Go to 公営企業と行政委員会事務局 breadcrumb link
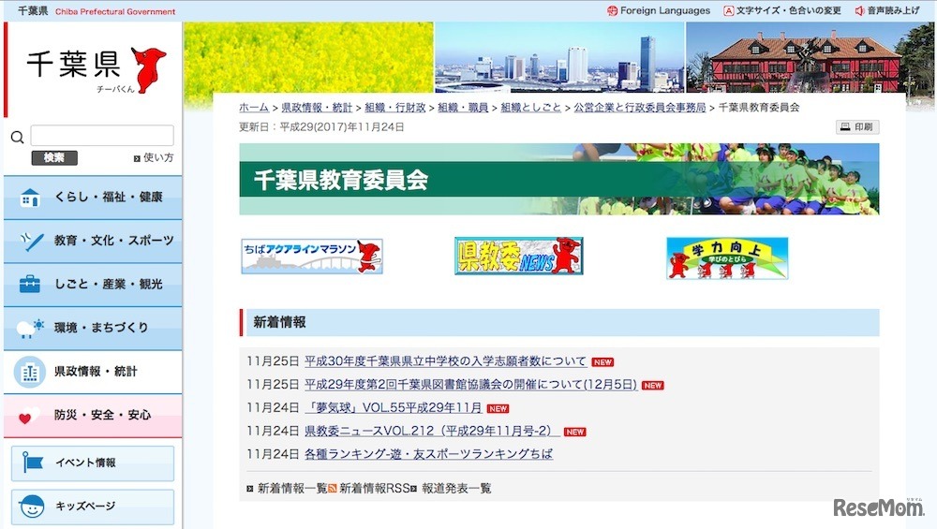The image size is (937, 529). pyautogui.click(x=639, y=108)
